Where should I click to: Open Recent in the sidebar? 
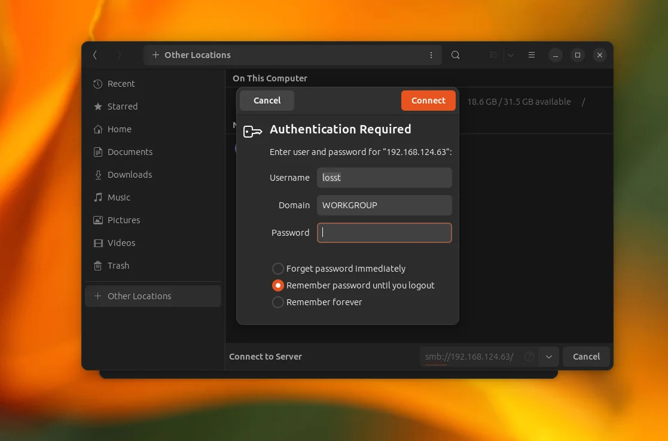point(121,84)
